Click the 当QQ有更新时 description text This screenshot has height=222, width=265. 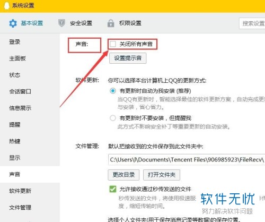191,103
